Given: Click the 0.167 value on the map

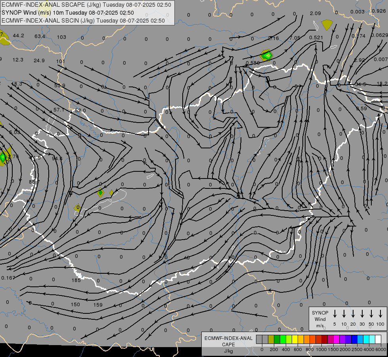Looking at the screenshot, I should [8, 278].
